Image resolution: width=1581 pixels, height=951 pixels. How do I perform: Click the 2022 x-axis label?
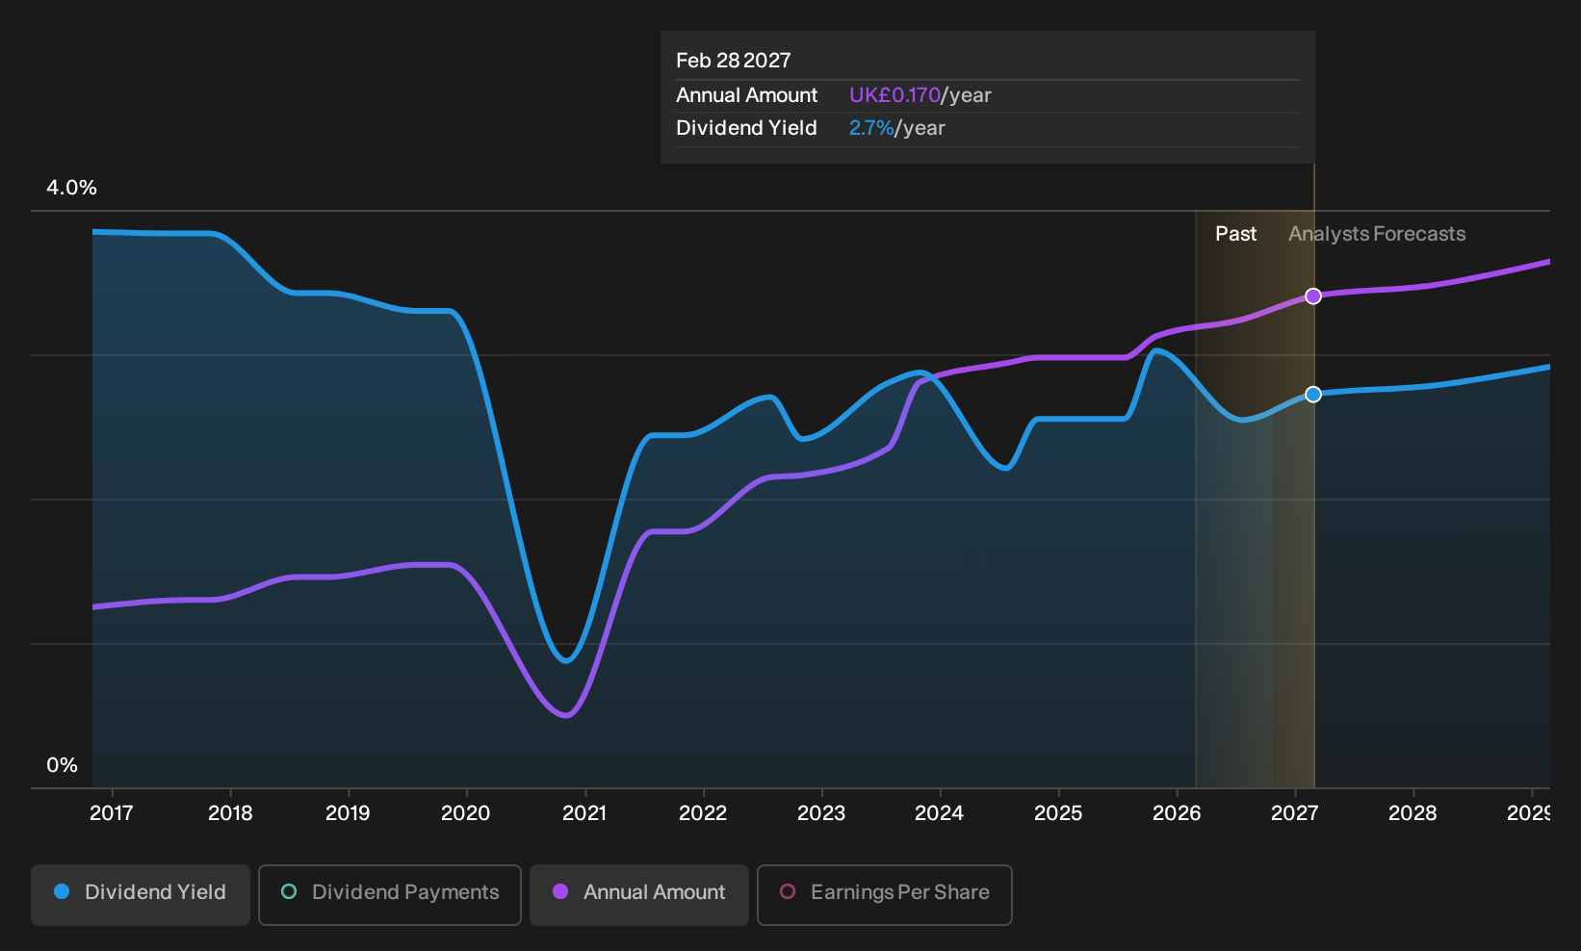703,813
